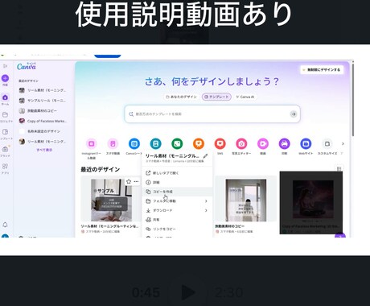
Task: Select teal document category icon
Action: coord(155,144)
